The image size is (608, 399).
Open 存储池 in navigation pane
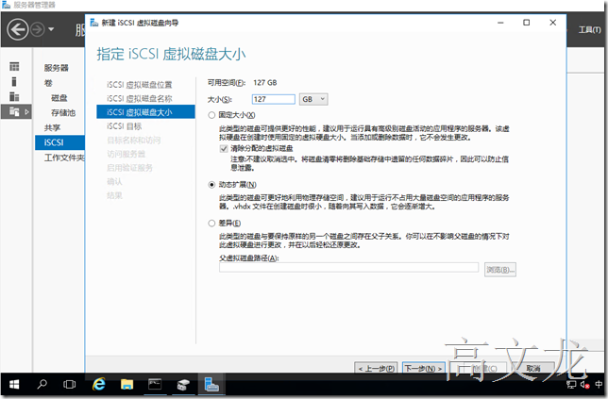(x=63, y=113)
